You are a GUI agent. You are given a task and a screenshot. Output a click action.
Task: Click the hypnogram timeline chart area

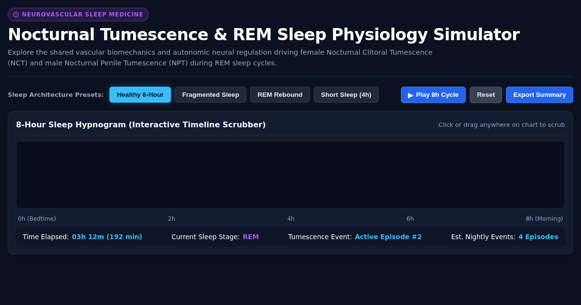pyautogui.click(x=290, y=175)
